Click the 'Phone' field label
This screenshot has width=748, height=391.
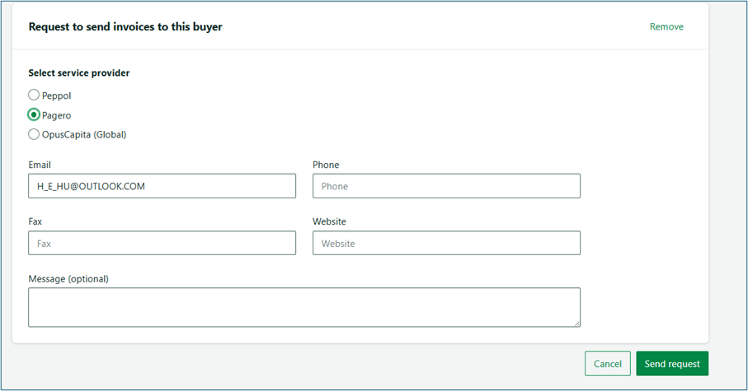(326, 165)
